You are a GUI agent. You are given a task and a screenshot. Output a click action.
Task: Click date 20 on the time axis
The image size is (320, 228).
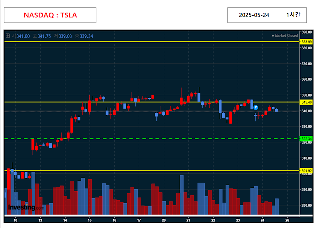click(x=164, y=220)
